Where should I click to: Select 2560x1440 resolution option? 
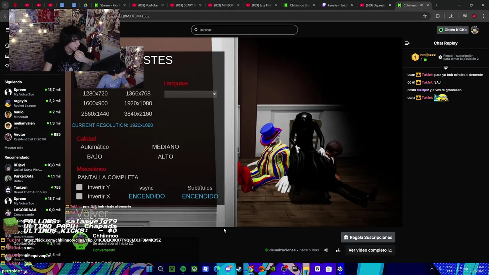coord(95,114)
